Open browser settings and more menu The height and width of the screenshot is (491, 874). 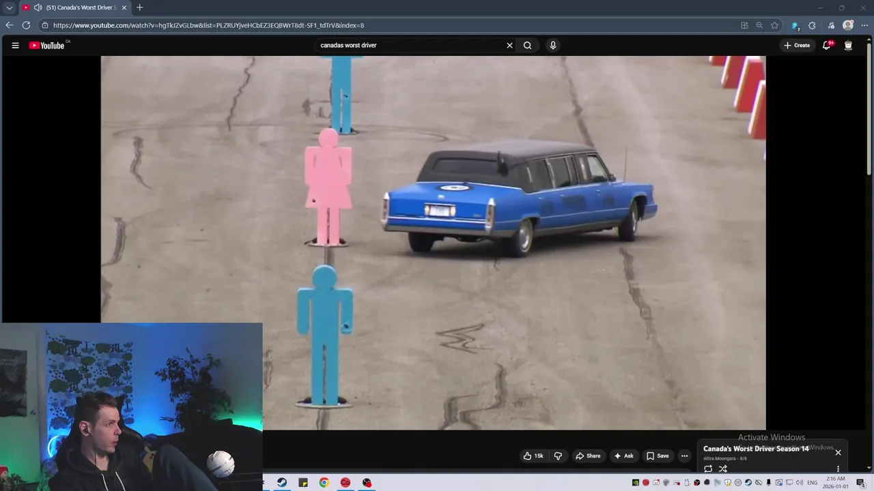864,25
